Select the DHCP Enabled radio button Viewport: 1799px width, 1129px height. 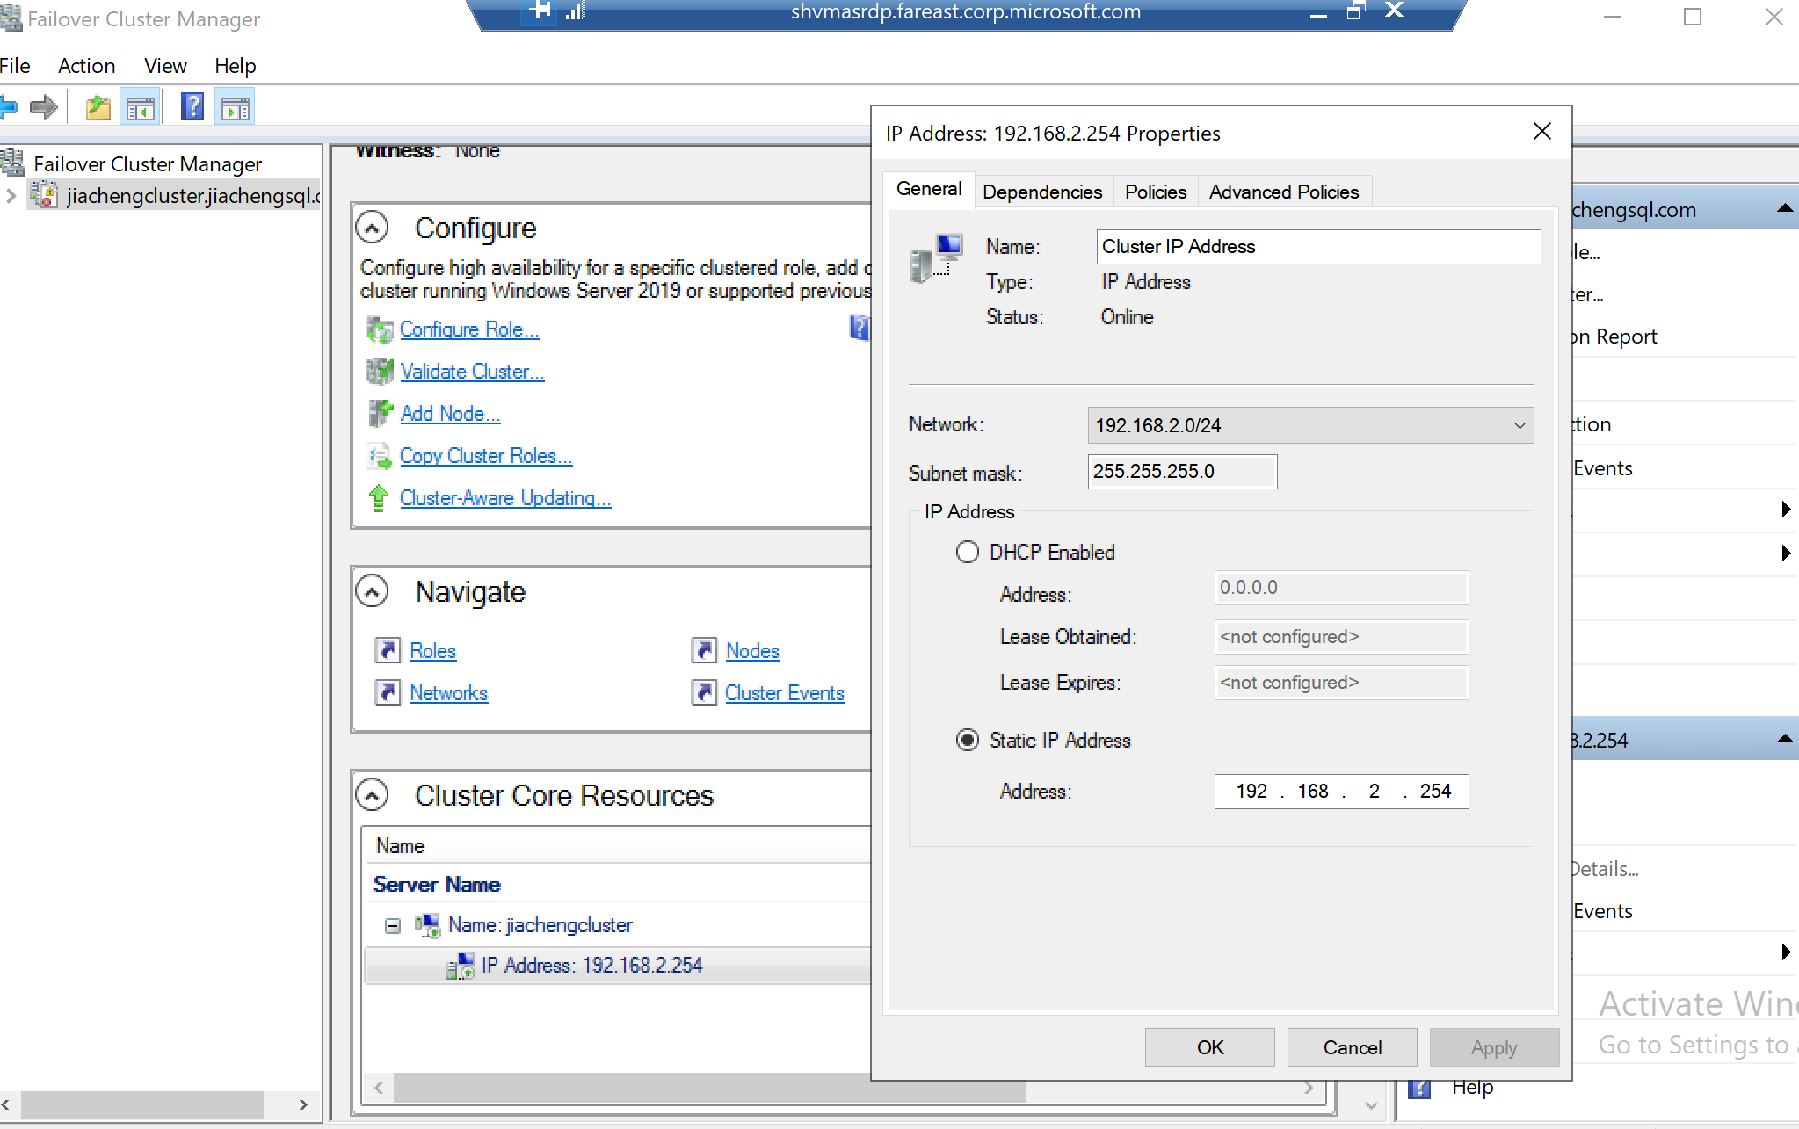pos(967,552)
